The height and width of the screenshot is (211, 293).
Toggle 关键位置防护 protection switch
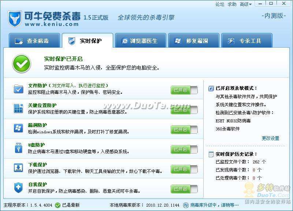pos(184,110)
